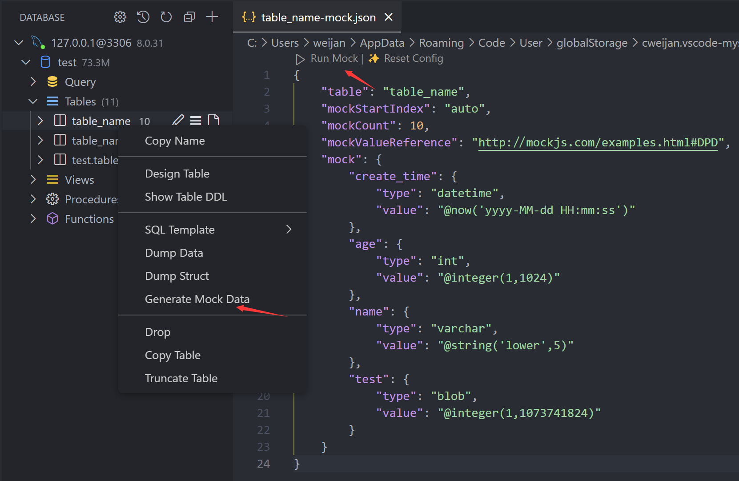Click Reset Config code lens
739x481 pixels.
[x=413, y=59]
